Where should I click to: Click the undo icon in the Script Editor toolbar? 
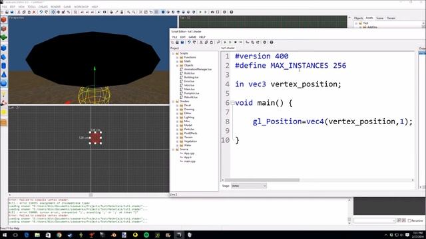pos(189,42)
